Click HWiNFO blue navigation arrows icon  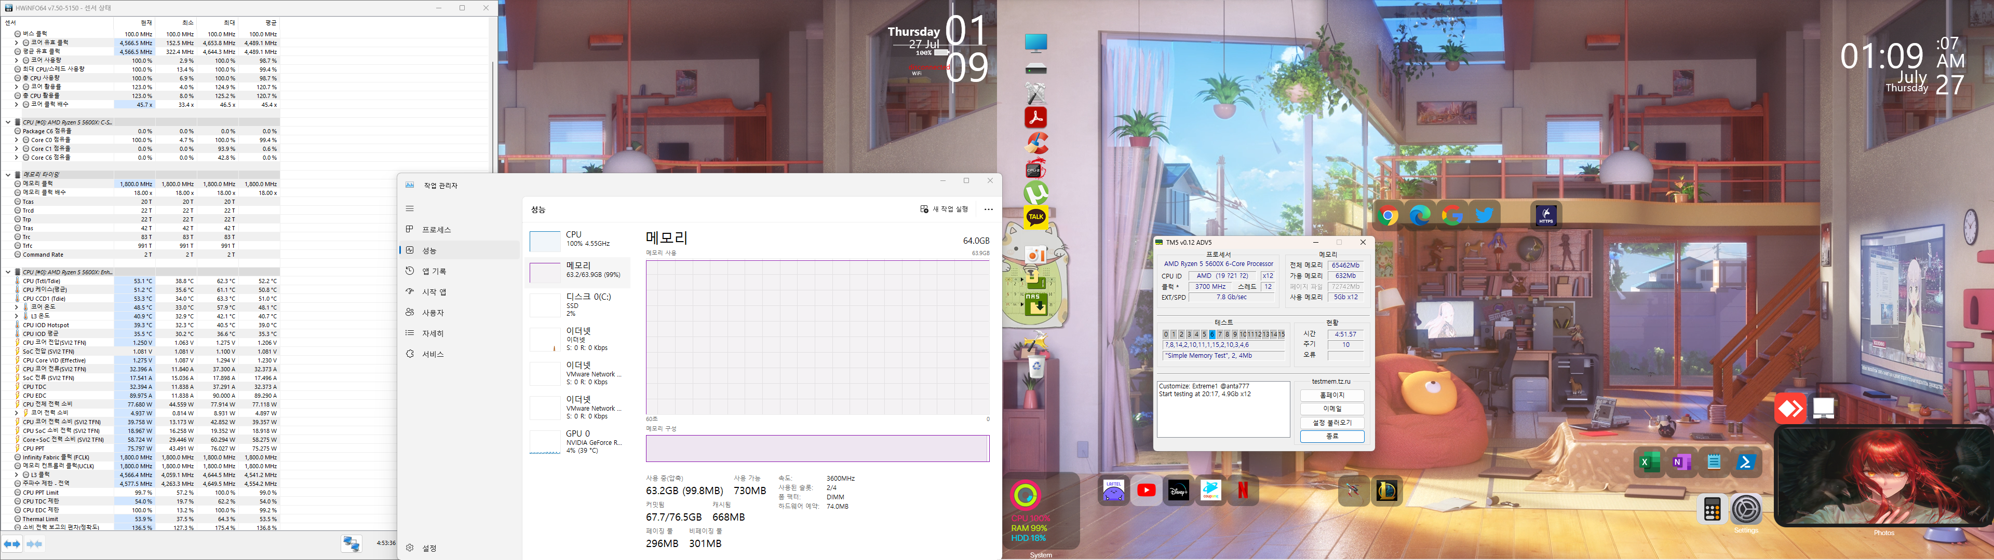click(x=11, y=544)
